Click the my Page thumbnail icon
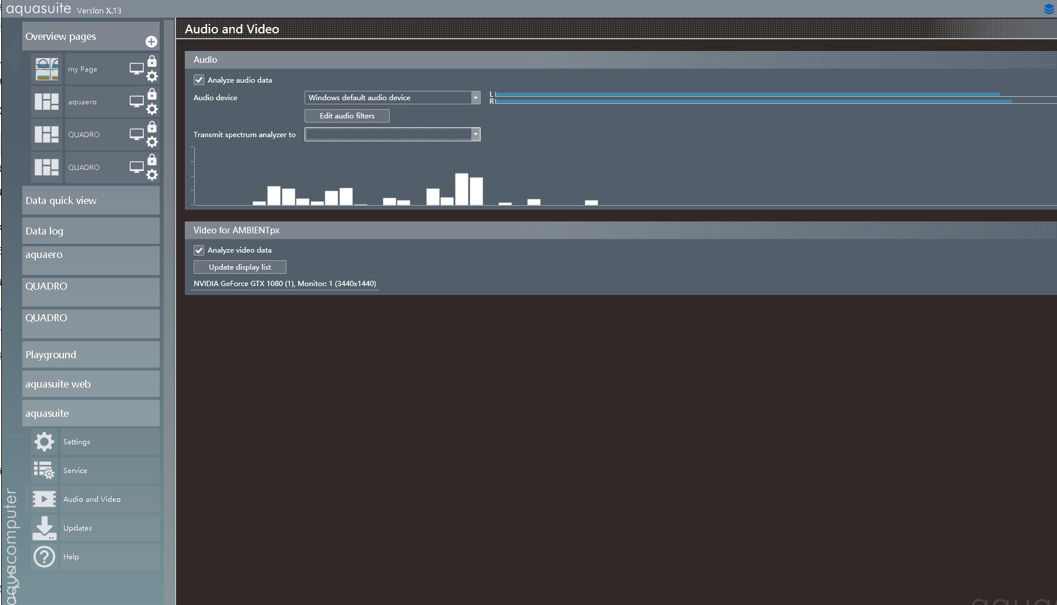 coord(47,69)
